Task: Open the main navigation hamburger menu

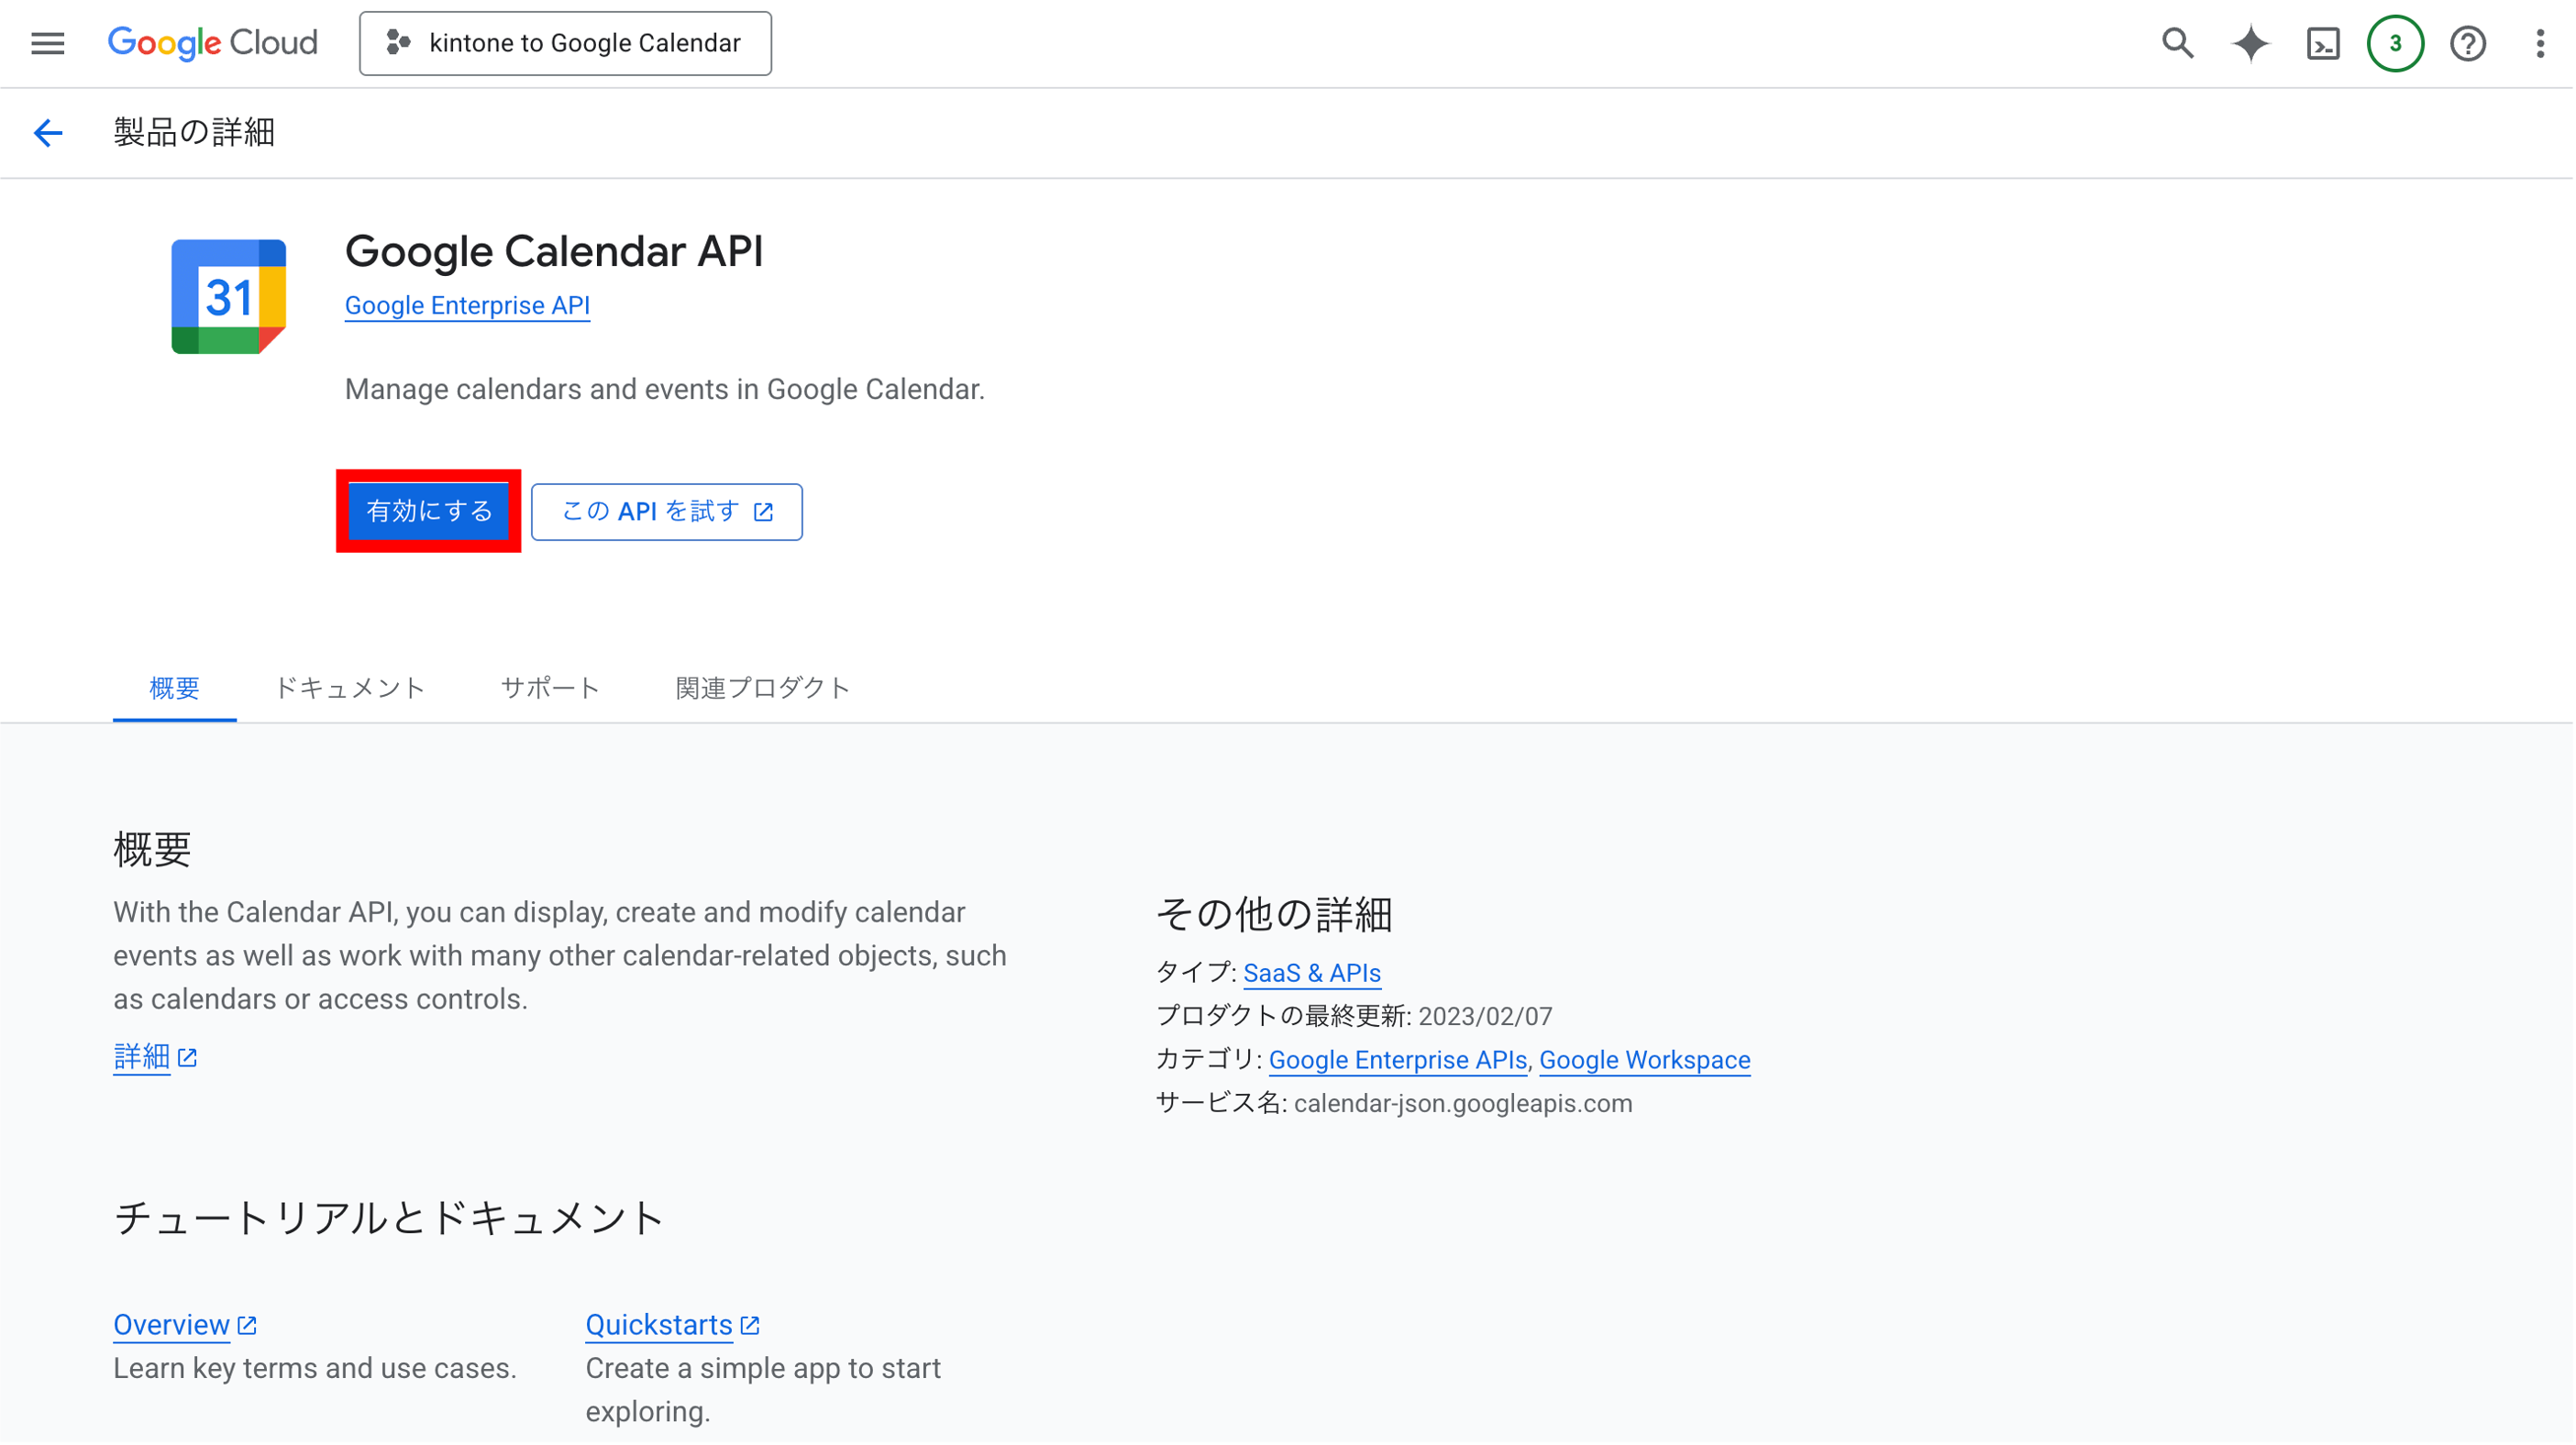Action: click(47, 43)
